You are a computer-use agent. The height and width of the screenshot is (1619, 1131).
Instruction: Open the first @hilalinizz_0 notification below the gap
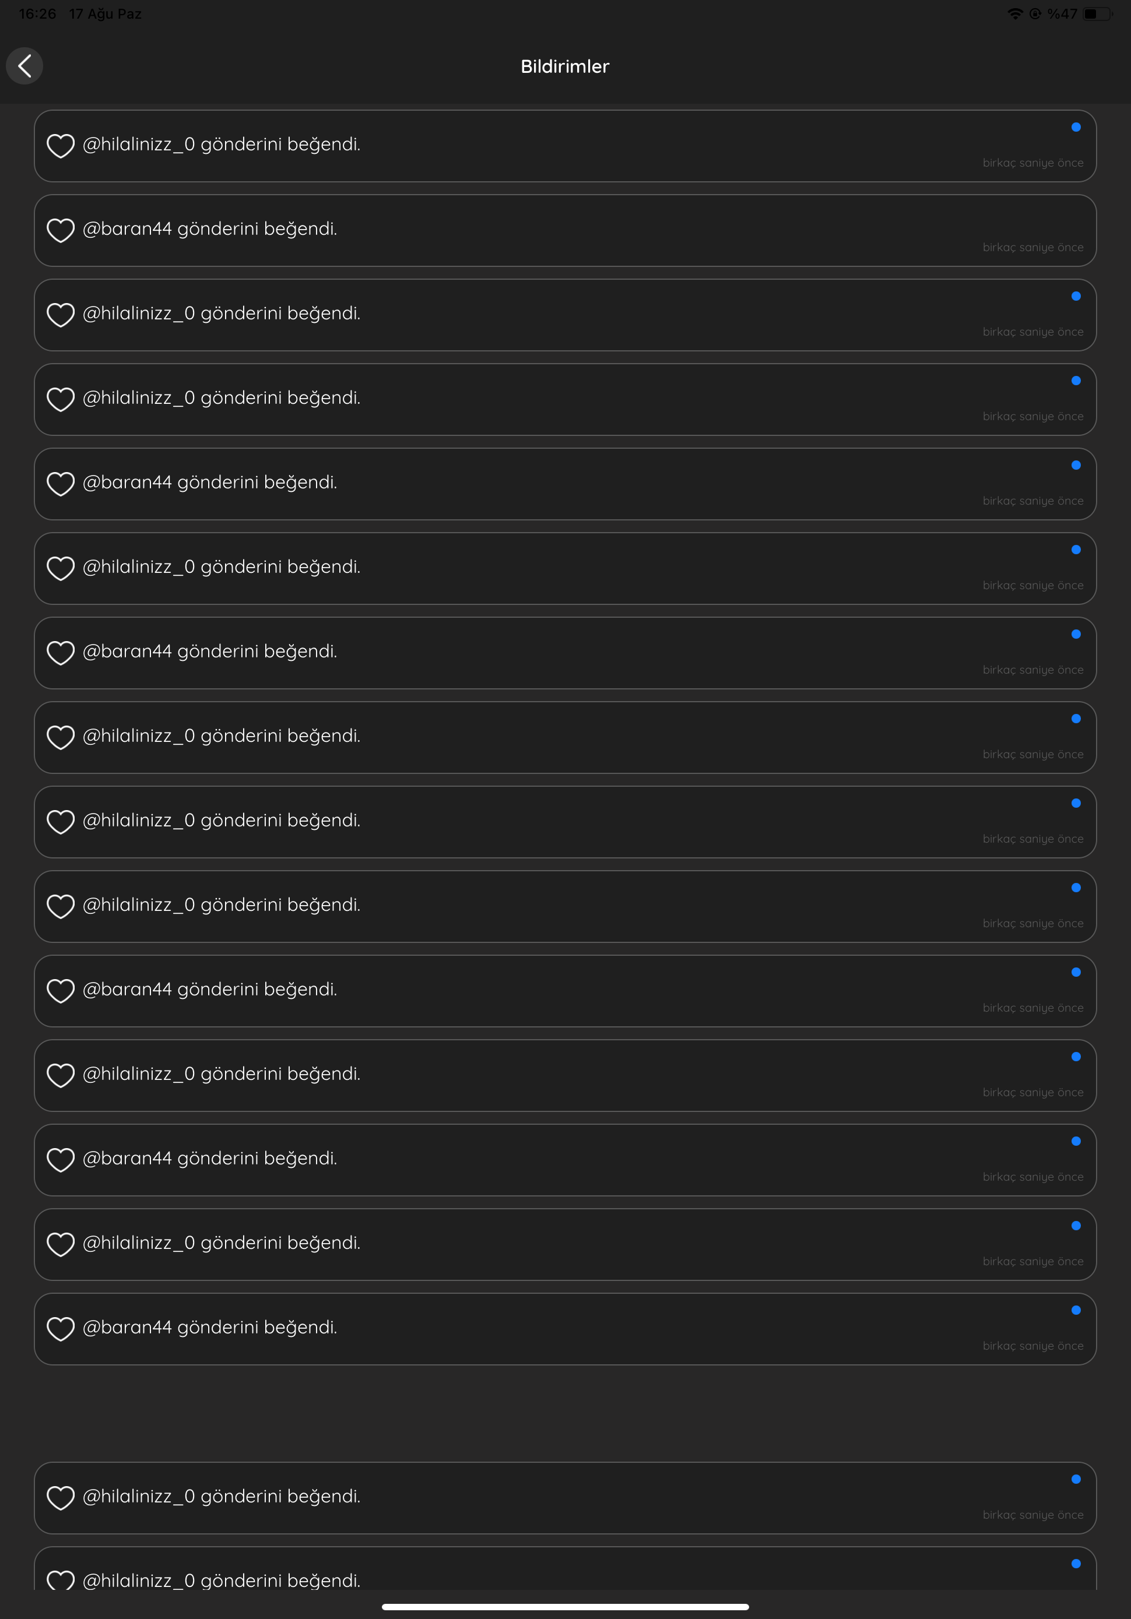(x=565, y=1498)
